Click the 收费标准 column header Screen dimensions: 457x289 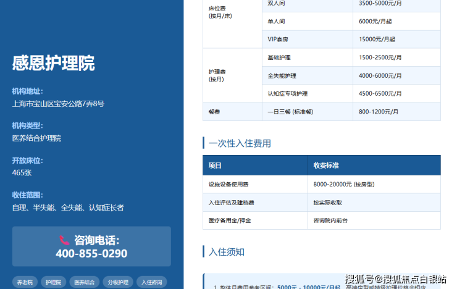(374, 165)
